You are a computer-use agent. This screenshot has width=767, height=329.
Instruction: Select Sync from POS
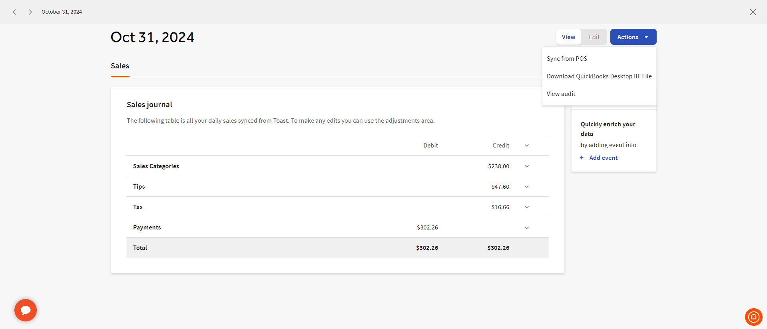[x=567, y=59]
